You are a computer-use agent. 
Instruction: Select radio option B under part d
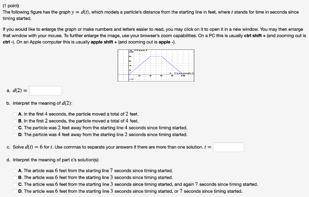[x=15, y=177]
